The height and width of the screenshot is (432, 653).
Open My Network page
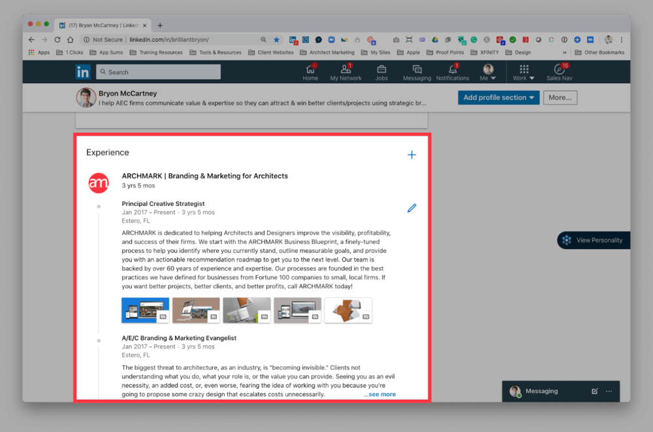pyautogui.click(x=345, y=72)
